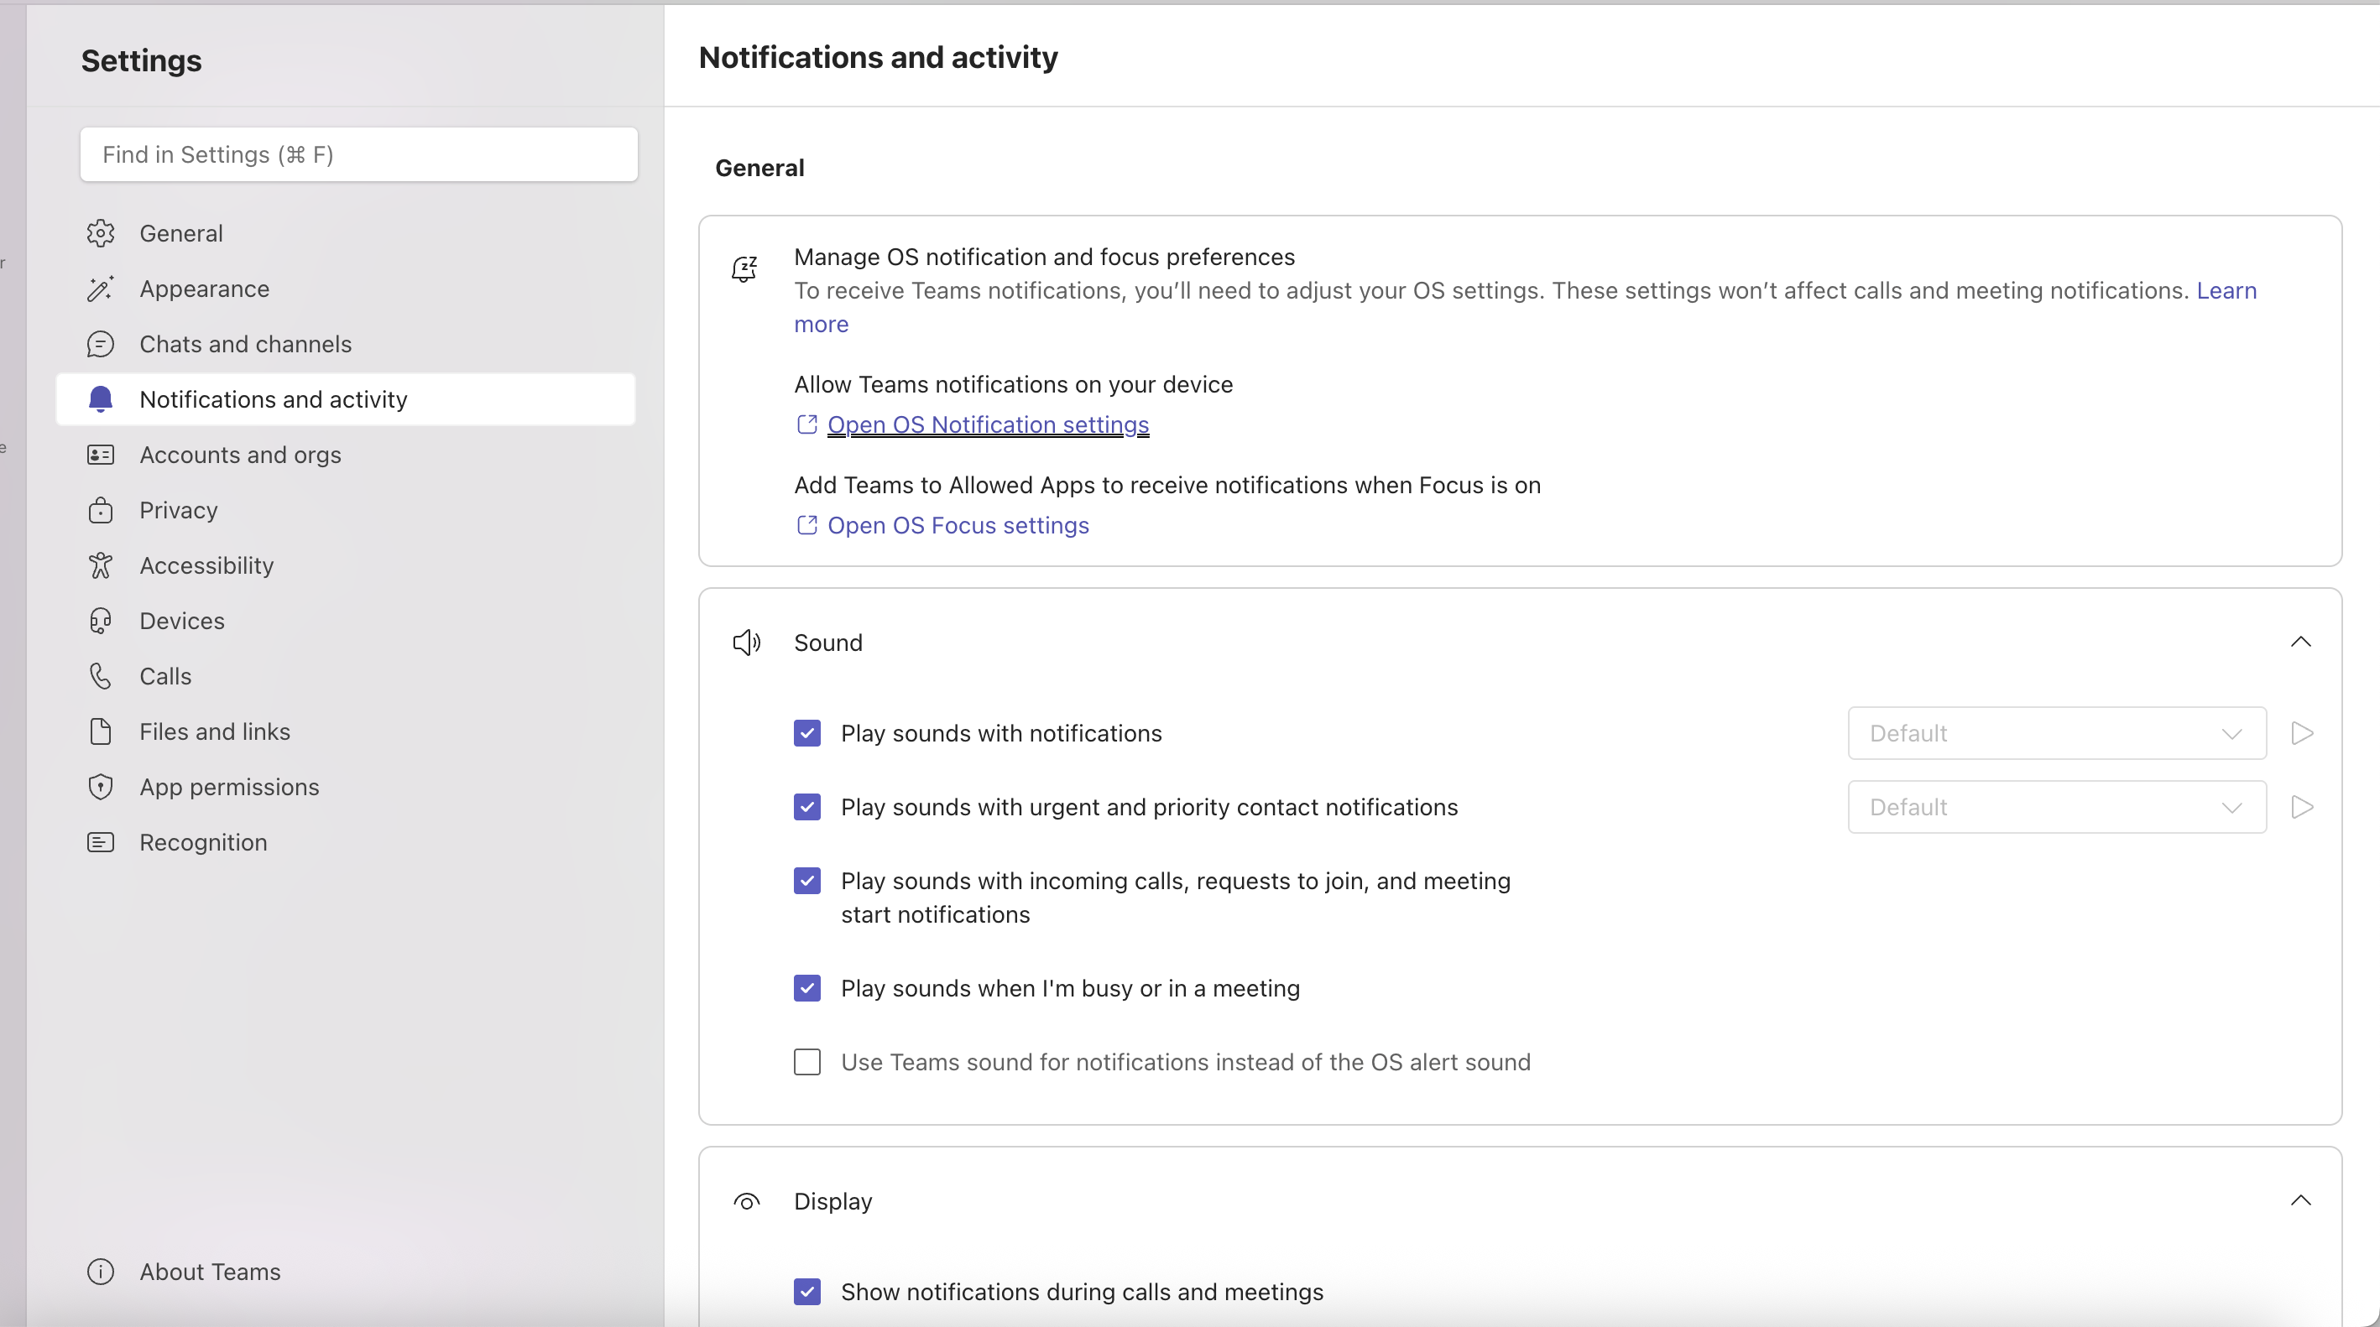
Task: Open the notification sound Default dropdown
Action: pos(2056,733)
